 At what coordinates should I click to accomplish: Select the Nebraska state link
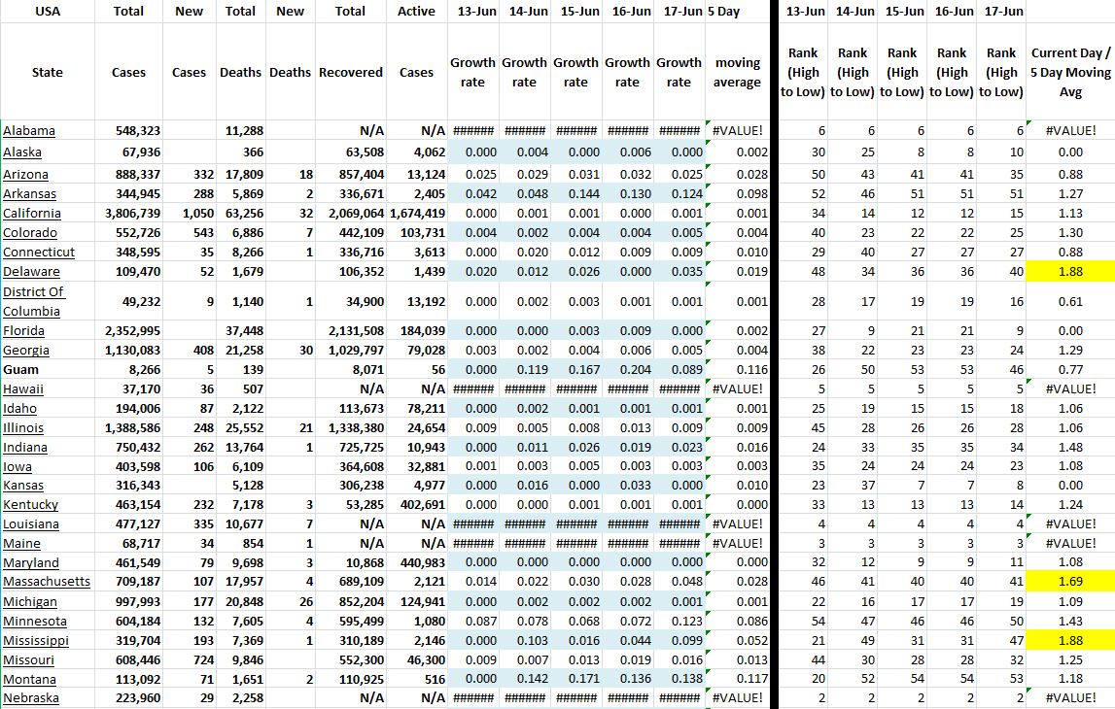tap(31, 698)
